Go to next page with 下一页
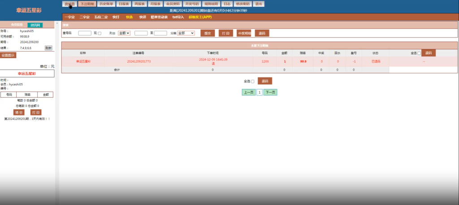 (x=270, y=92)
